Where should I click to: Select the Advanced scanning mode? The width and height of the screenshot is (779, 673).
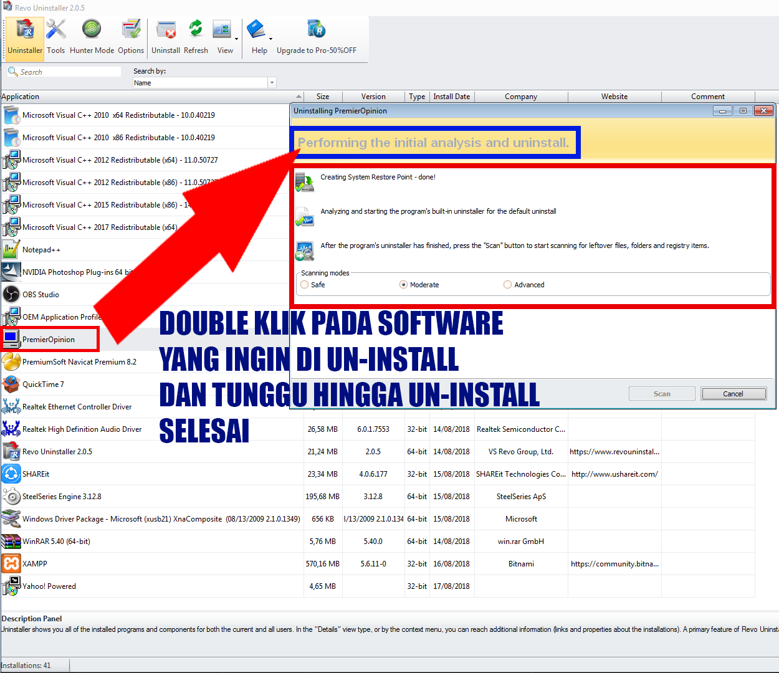(508, 285)
